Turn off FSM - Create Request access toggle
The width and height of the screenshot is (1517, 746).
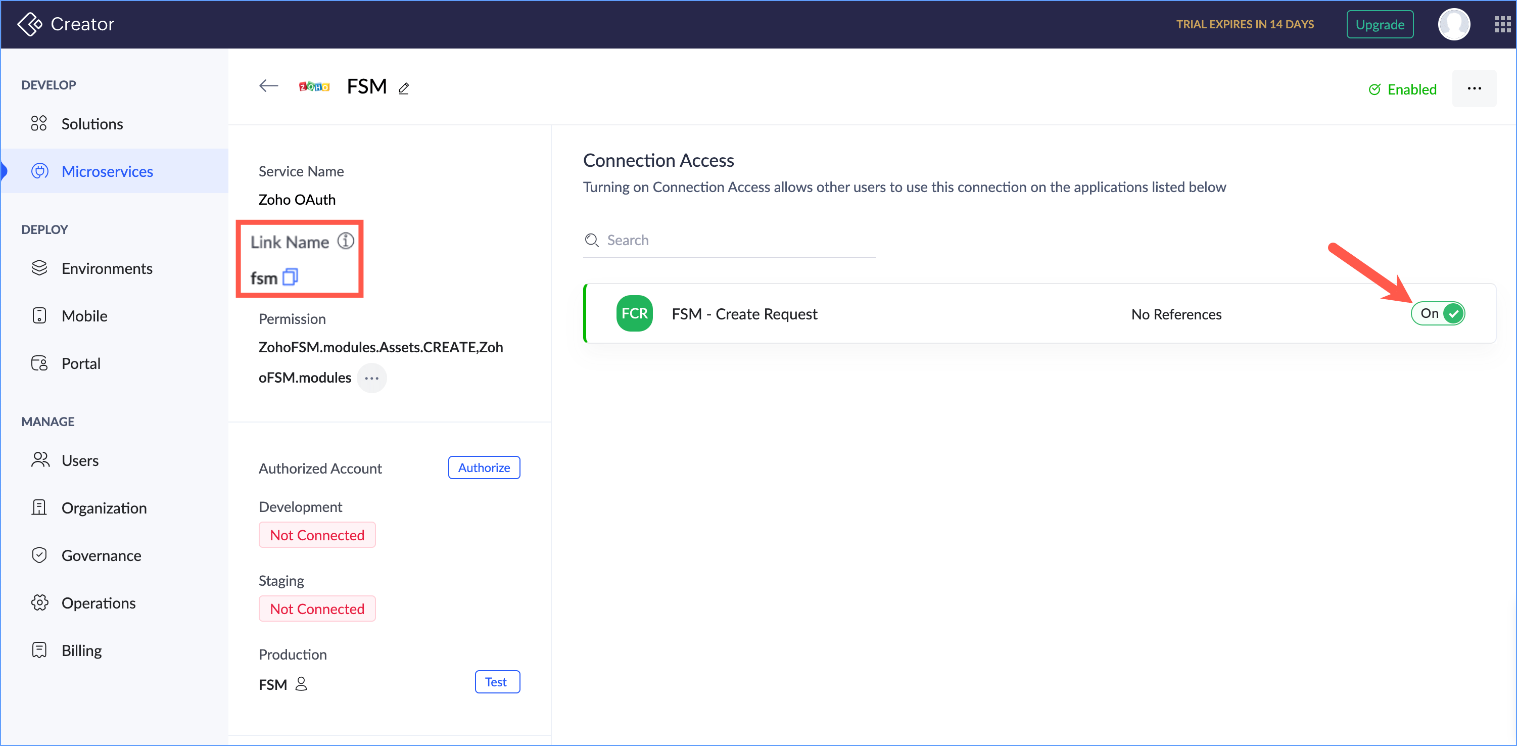tap(1438, 313)
